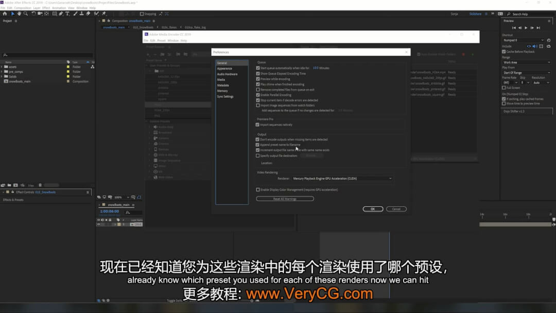
Task: Enable Import image sequences from watch folders
Action: coord(258,106)
